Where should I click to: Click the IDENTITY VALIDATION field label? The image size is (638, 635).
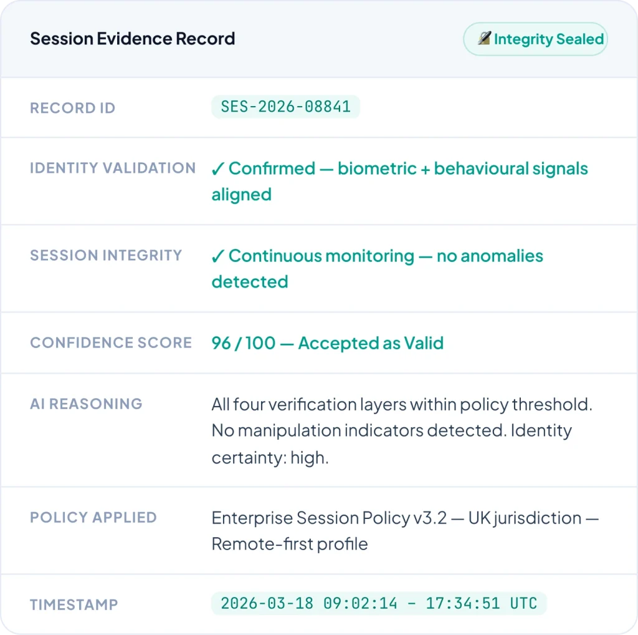(x=113, y=168)
